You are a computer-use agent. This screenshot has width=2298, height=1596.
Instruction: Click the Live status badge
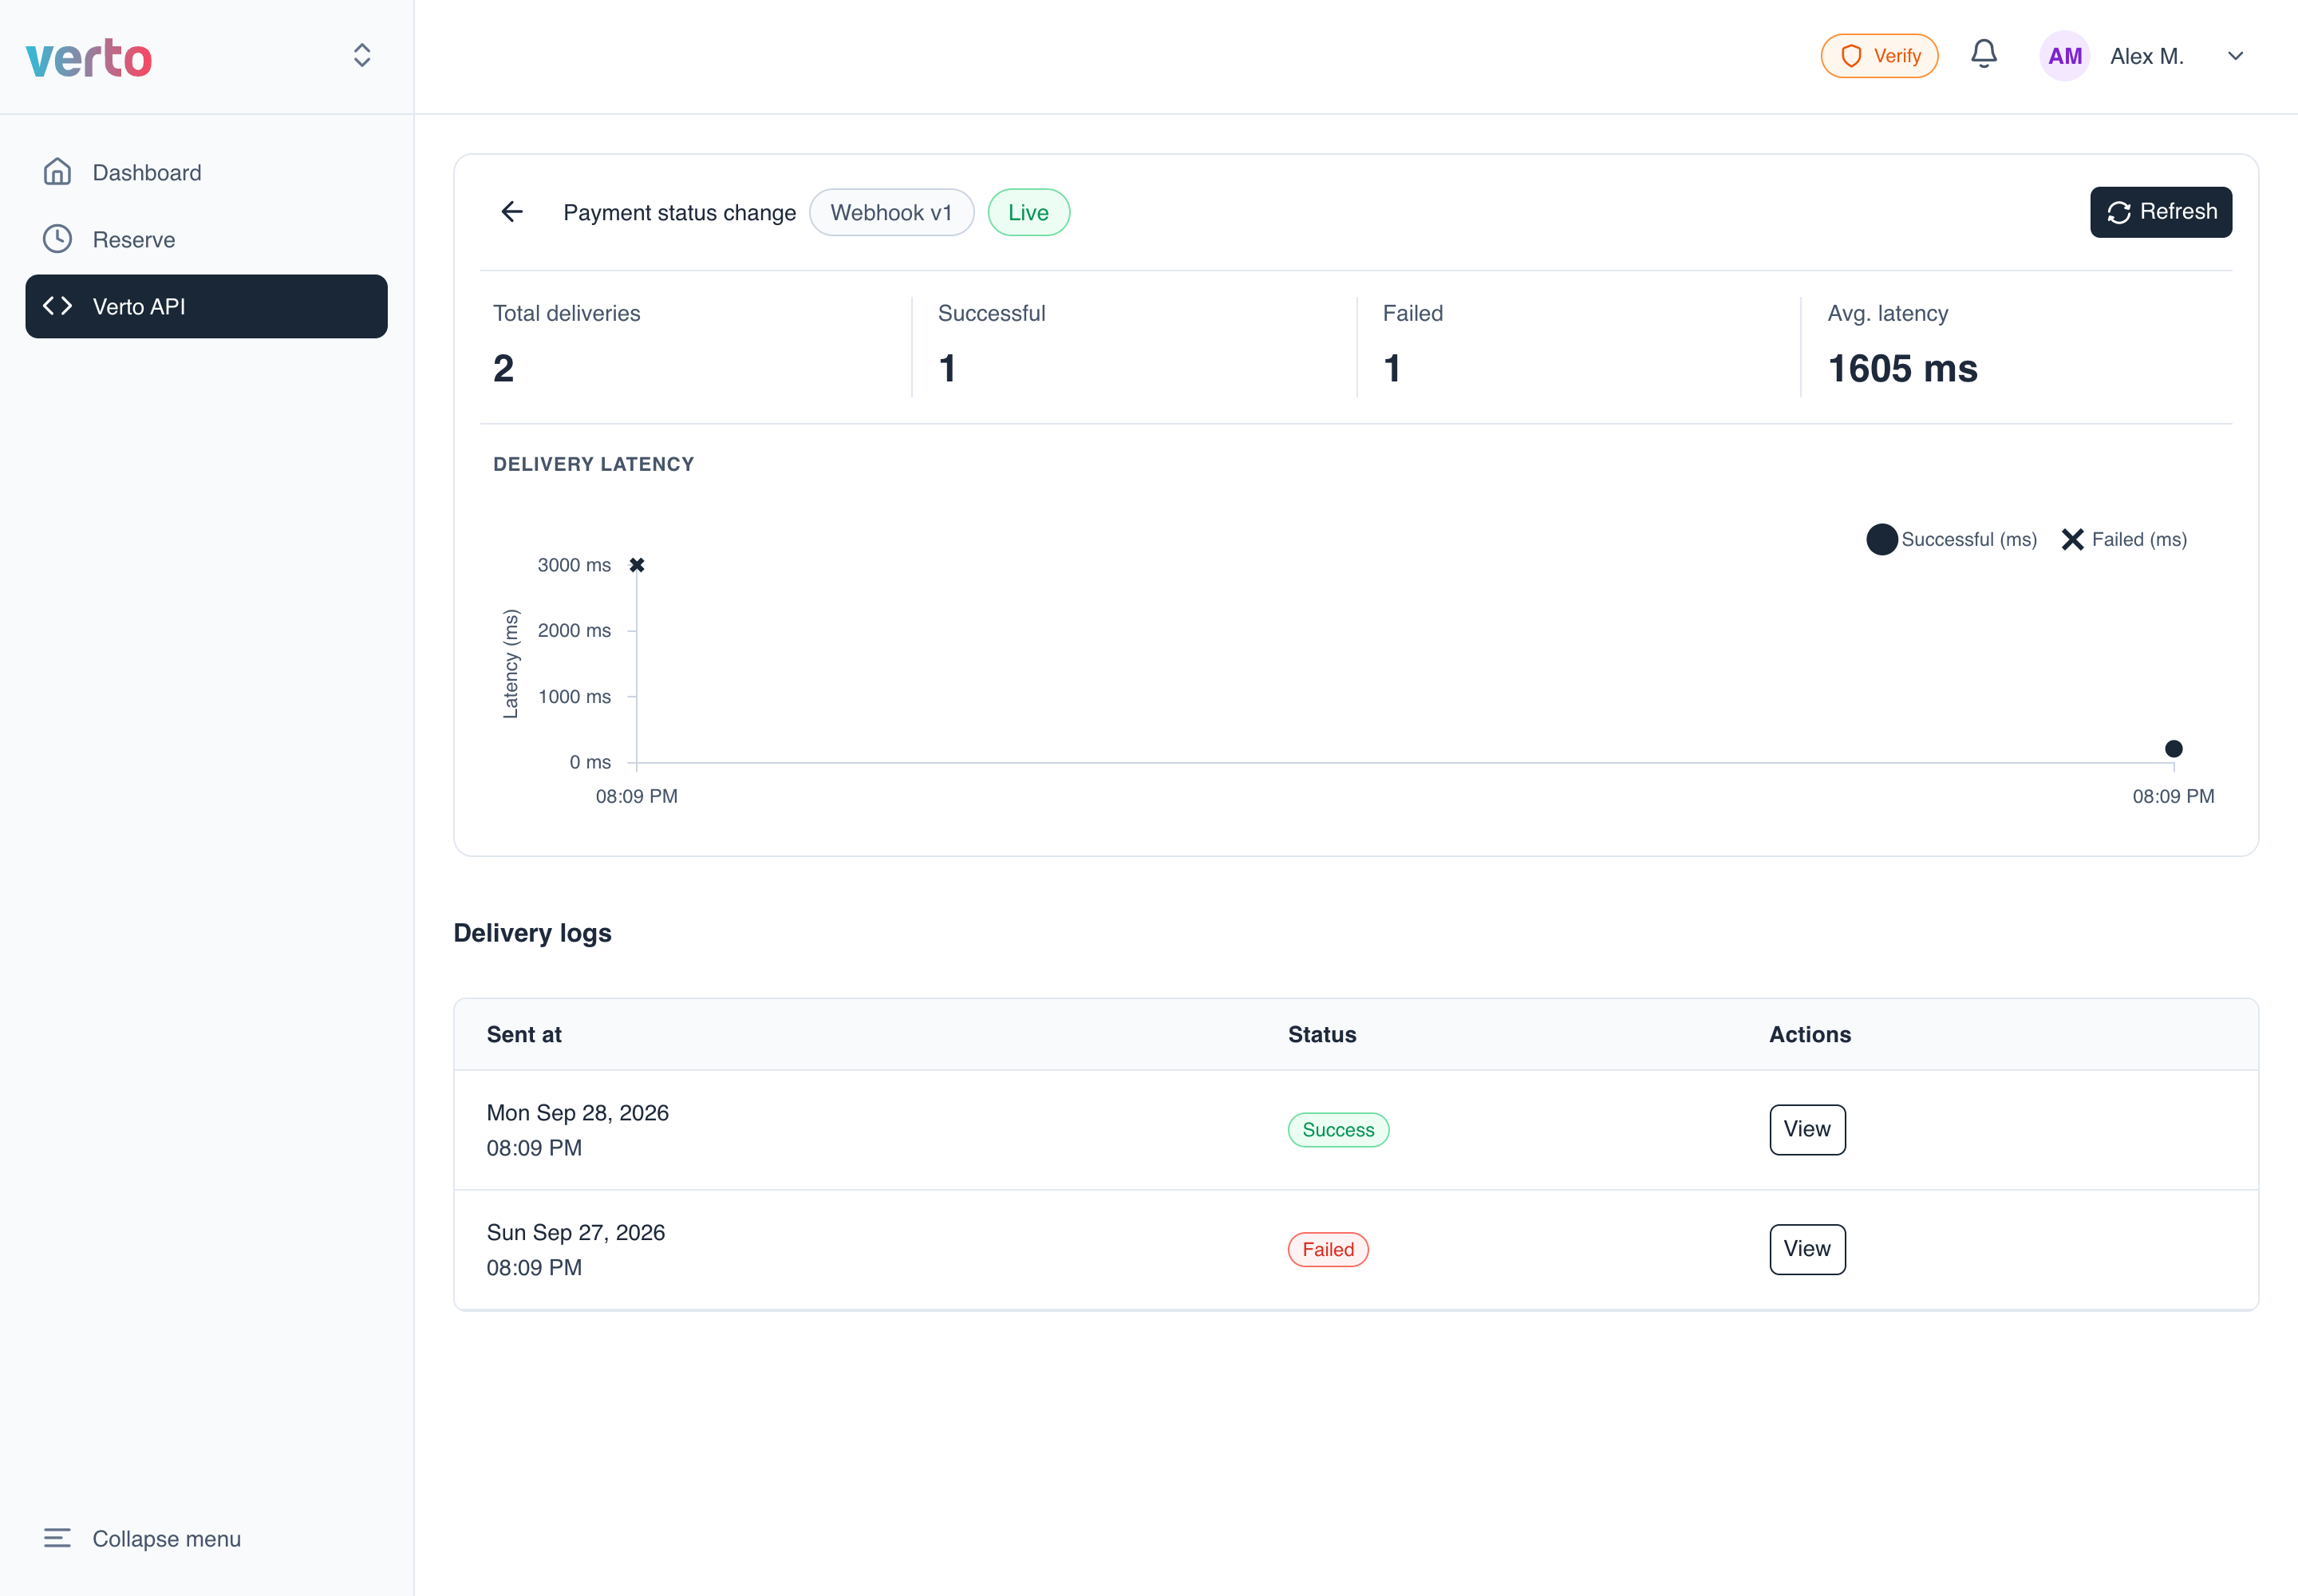(1028, 212)
